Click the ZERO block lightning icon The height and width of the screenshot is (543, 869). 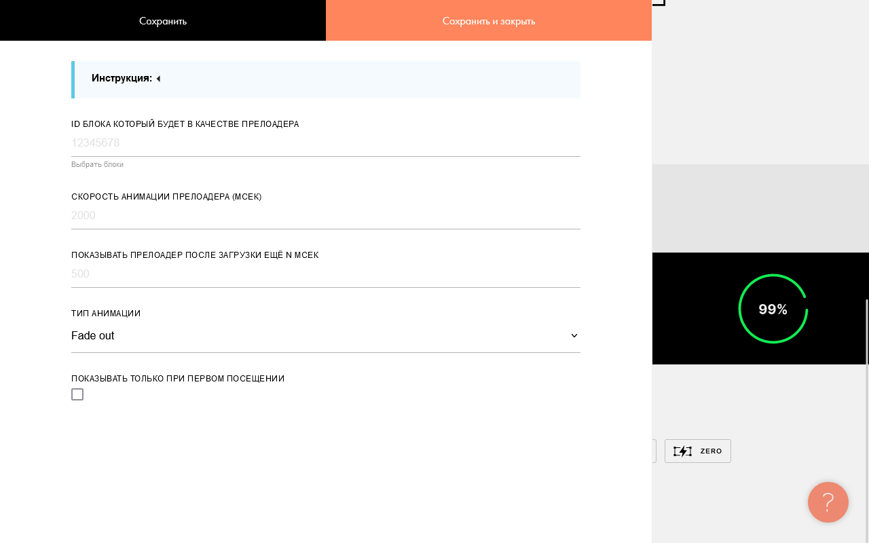click(682, 451)
